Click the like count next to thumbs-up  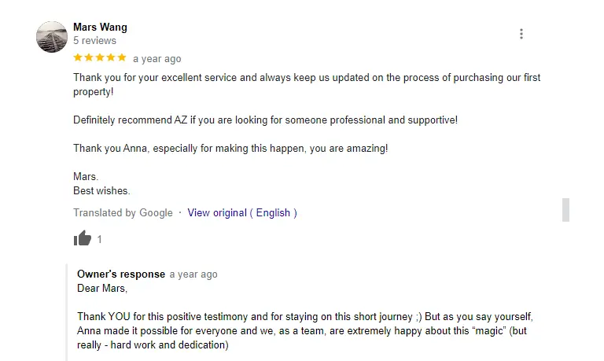(100, 239)
